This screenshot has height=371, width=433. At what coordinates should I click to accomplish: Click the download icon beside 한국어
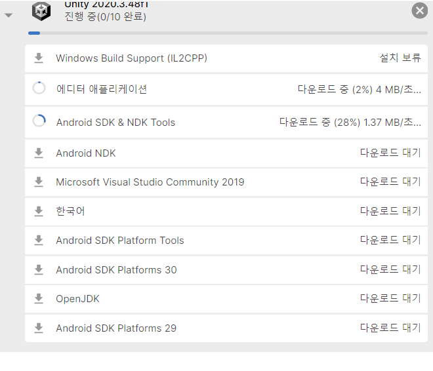[39, 211]
